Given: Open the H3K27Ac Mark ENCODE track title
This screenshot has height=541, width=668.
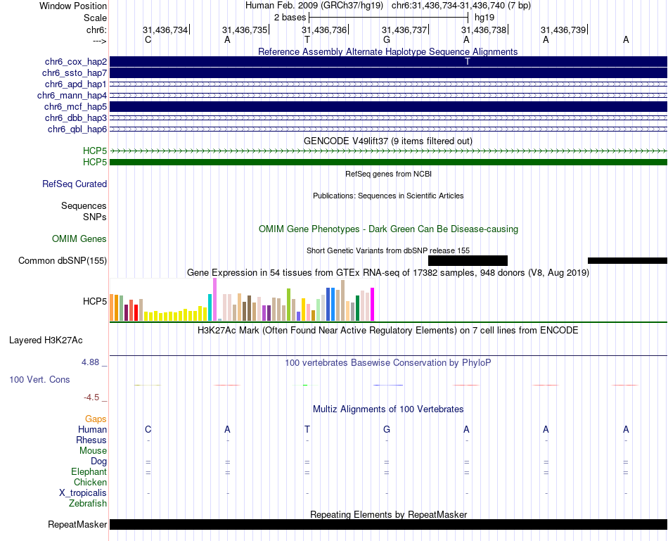Looking at the screenshot, I should (x=387, y=331).
